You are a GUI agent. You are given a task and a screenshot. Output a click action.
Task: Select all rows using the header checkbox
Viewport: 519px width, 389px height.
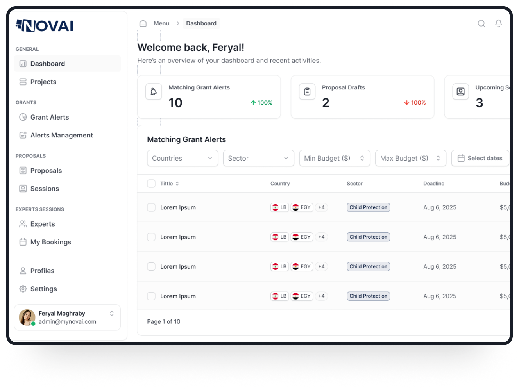[151, 183]
